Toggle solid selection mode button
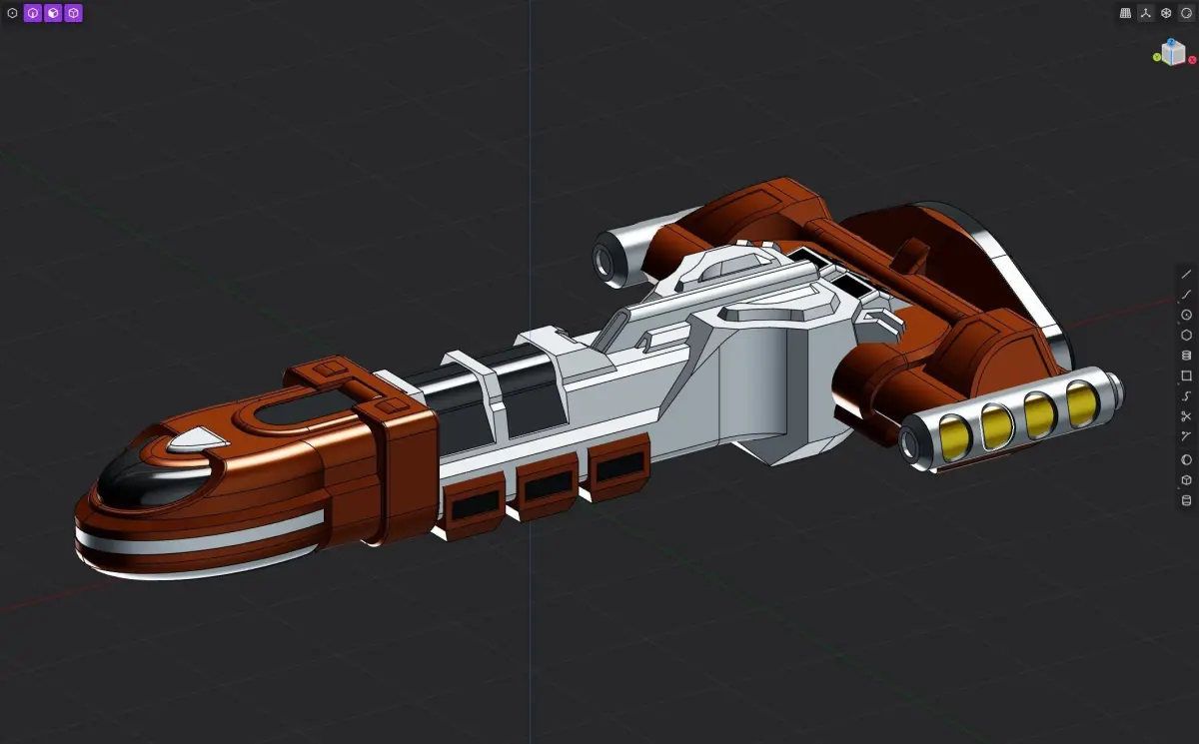 (73, 14)
